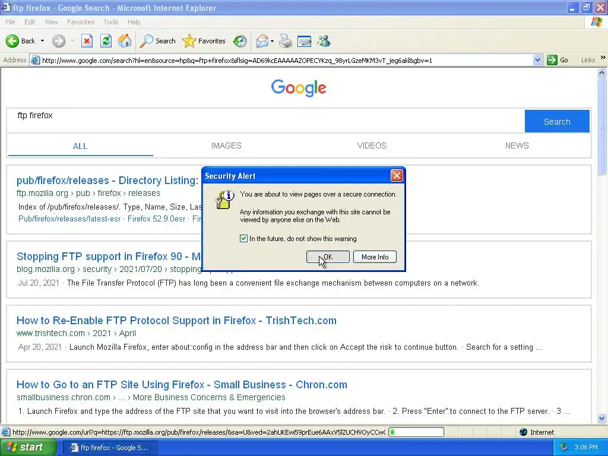Click the Back arrow icon in the toolbar
608x456 pixels.
[12, 41]
